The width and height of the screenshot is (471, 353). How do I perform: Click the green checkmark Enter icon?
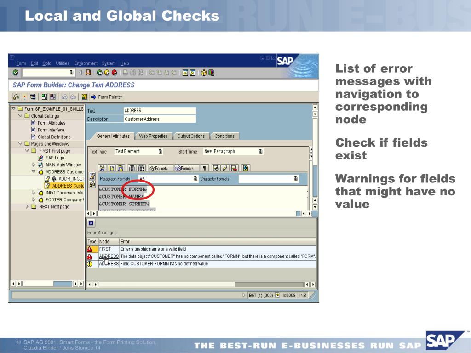15,73
